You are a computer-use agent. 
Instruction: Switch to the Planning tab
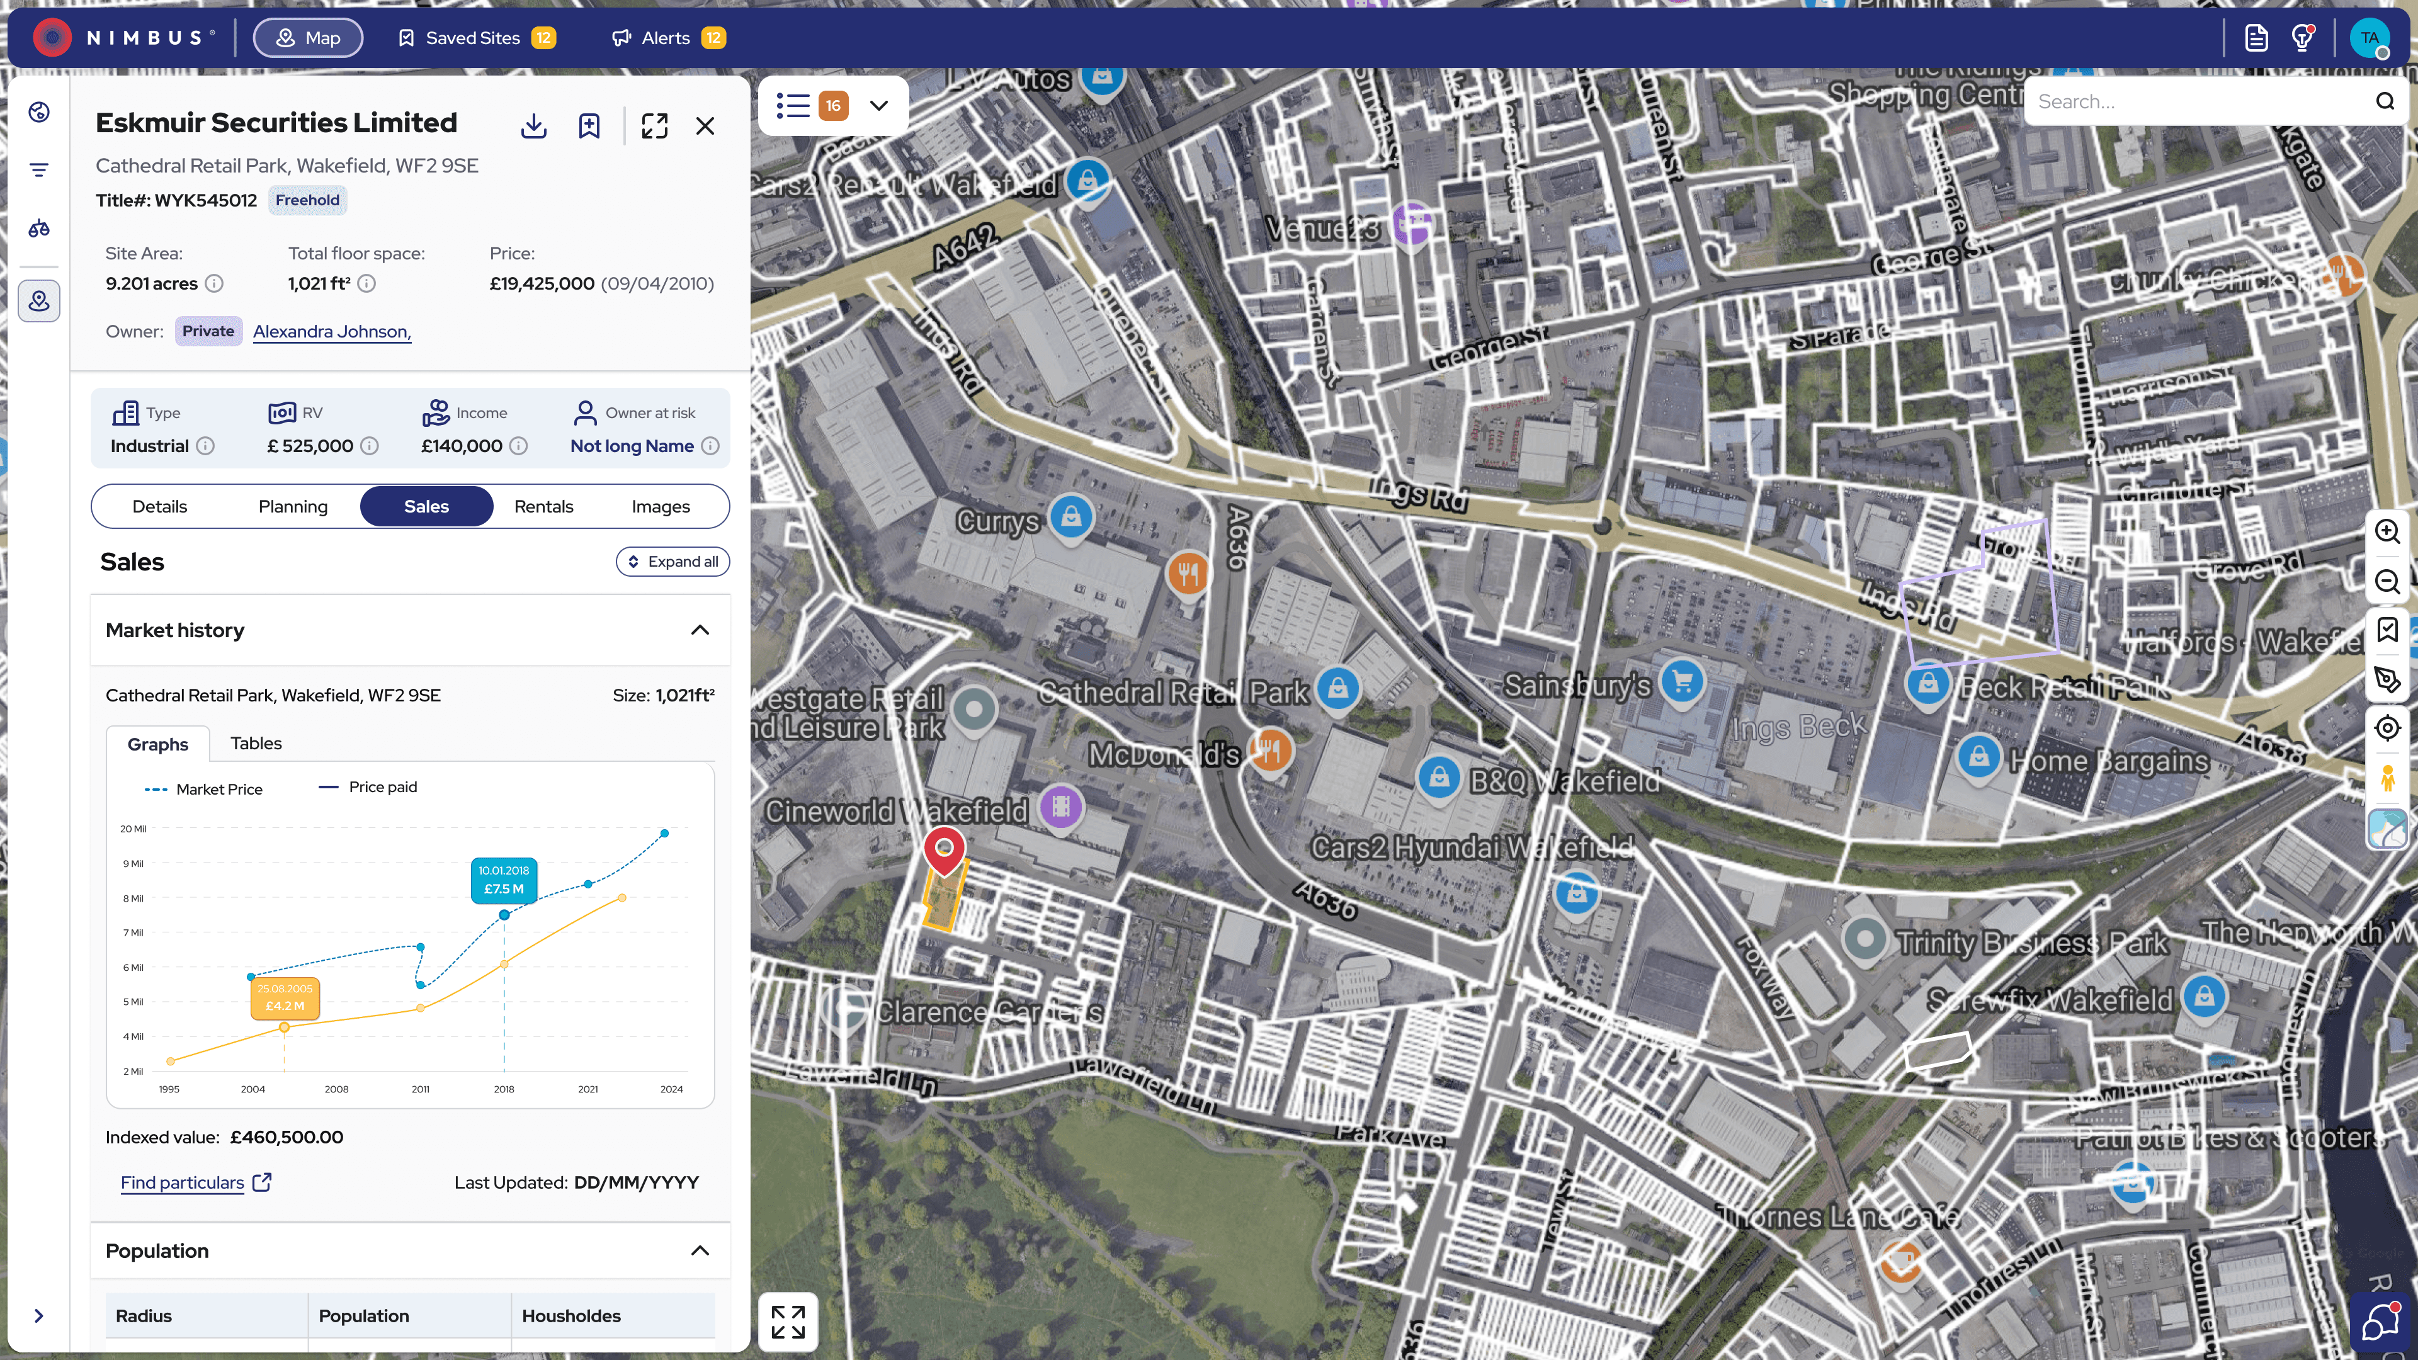point(293,507)
